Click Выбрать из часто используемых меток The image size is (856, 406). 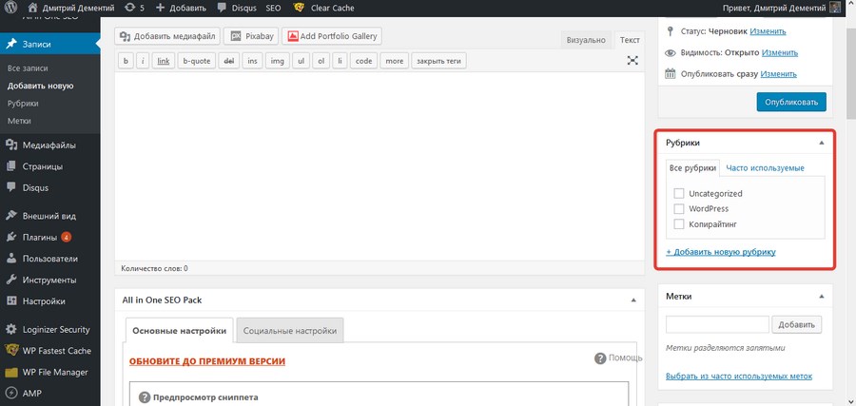pos(739,376)
